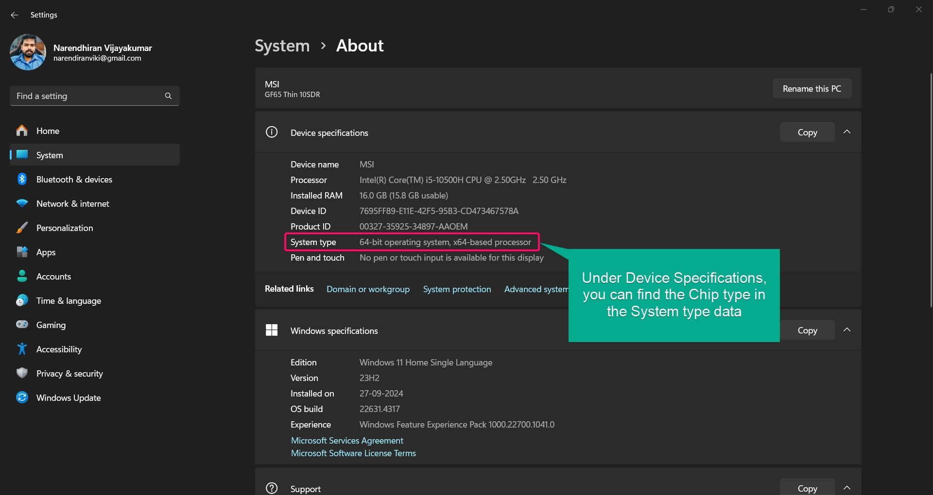
Task: Click the Windows logo beside Windows specifications
Action: 272,330
